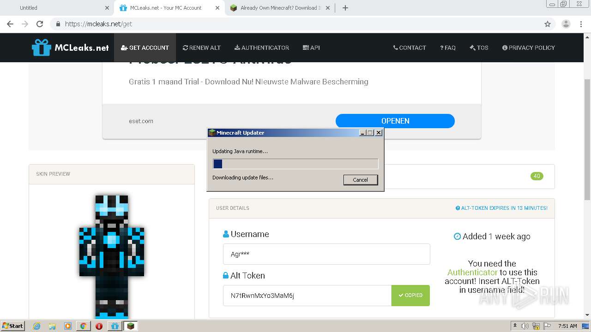Screen dimensions: 591x332
Task: Open the Action Center flag icon
Action: [x=546, y=326]
